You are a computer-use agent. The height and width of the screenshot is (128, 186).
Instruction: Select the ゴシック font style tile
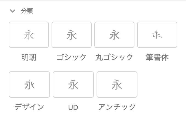(72, 35)
